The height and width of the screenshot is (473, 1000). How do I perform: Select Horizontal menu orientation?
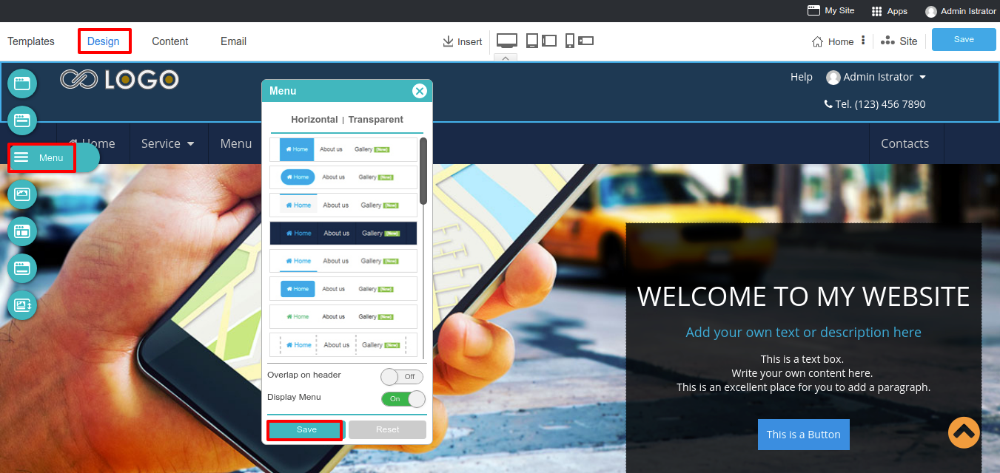[x=314, y=120]
